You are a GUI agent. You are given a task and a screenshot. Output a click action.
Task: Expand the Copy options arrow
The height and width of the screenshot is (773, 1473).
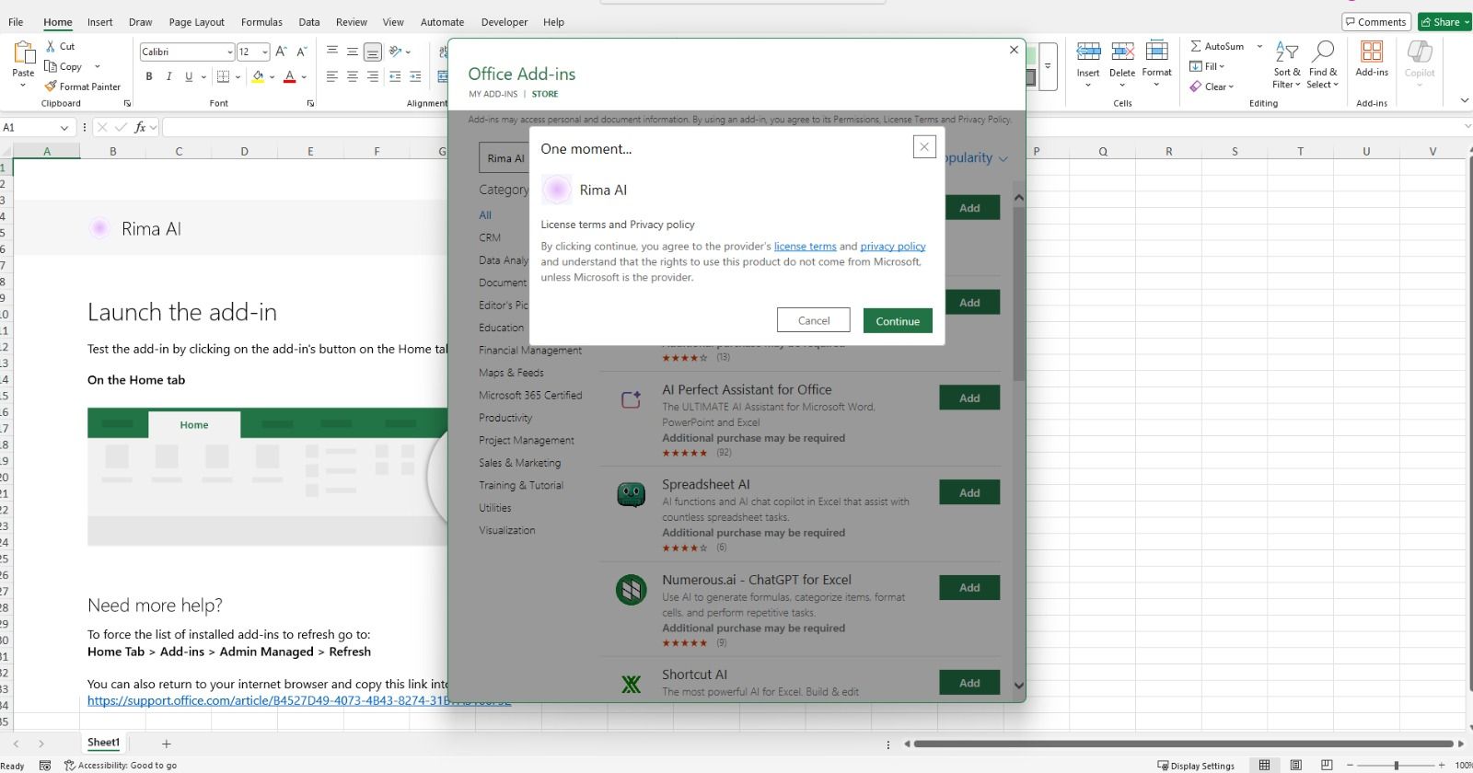[x=97, y=66]
